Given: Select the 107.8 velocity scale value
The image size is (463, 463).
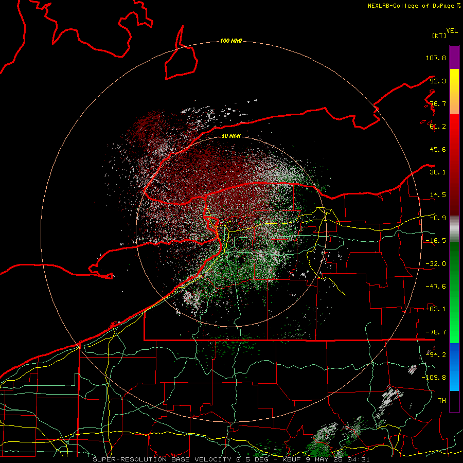Looking at the screenshot, I should 436,58.
